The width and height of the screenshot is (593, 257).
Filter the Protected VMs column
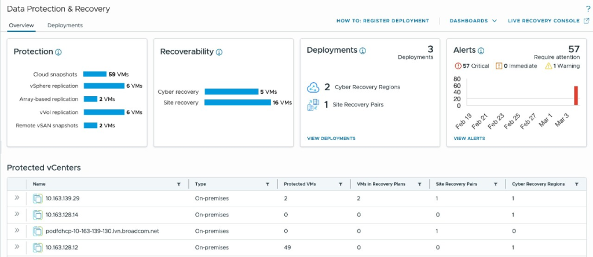point(341,184)
